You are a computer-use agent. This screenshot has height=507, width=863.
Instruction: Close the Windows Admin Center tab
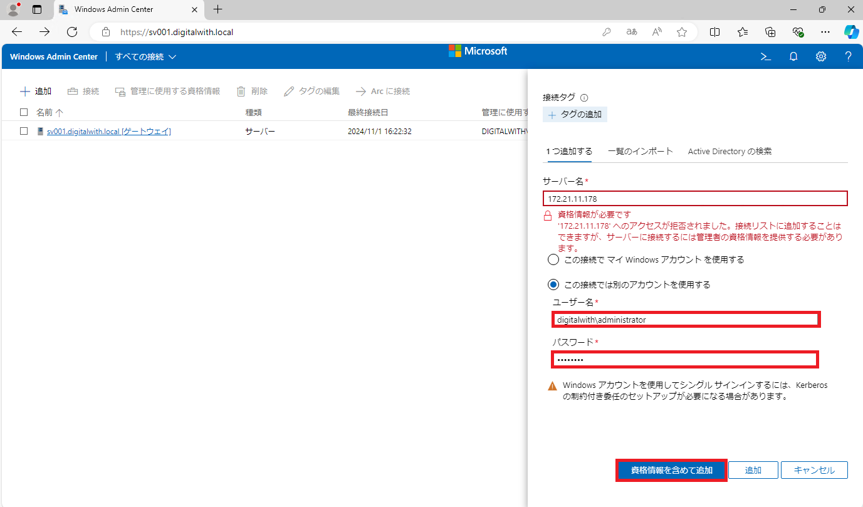(194, 9)
